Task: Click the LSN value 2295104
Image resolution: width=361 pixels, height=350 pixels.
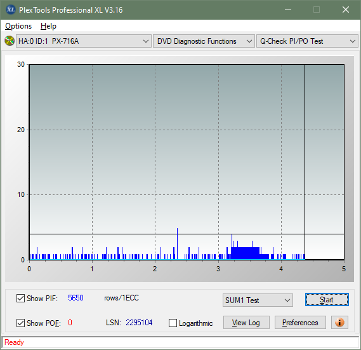Action: pos(139,322)
